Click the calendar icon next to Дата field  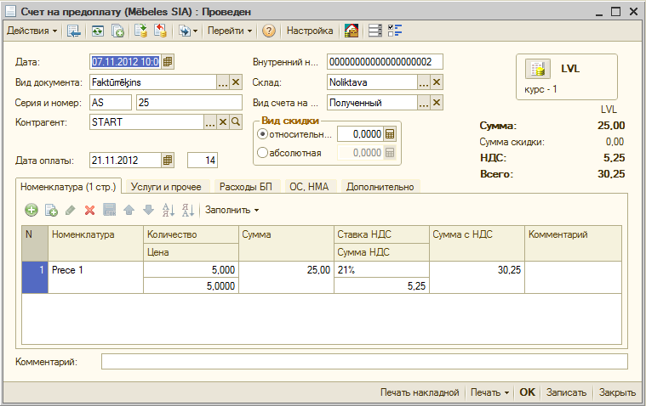(168, 61)
